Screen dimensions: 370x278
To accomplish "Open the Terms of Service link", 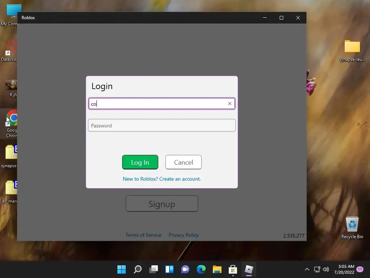I will (143, 235).
